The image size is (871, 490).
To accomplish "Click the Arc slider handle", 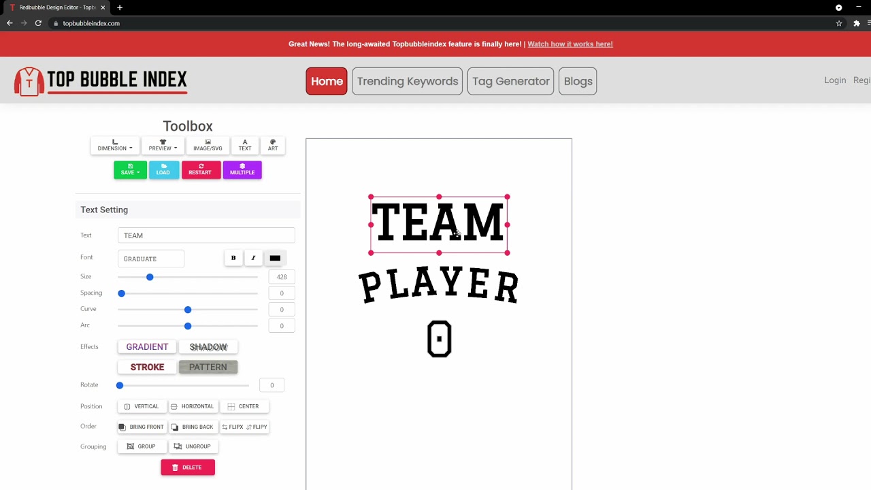I will [188, 326].
